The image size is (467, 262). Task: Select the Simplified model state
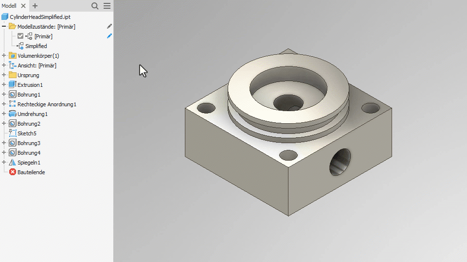[36, 46]
